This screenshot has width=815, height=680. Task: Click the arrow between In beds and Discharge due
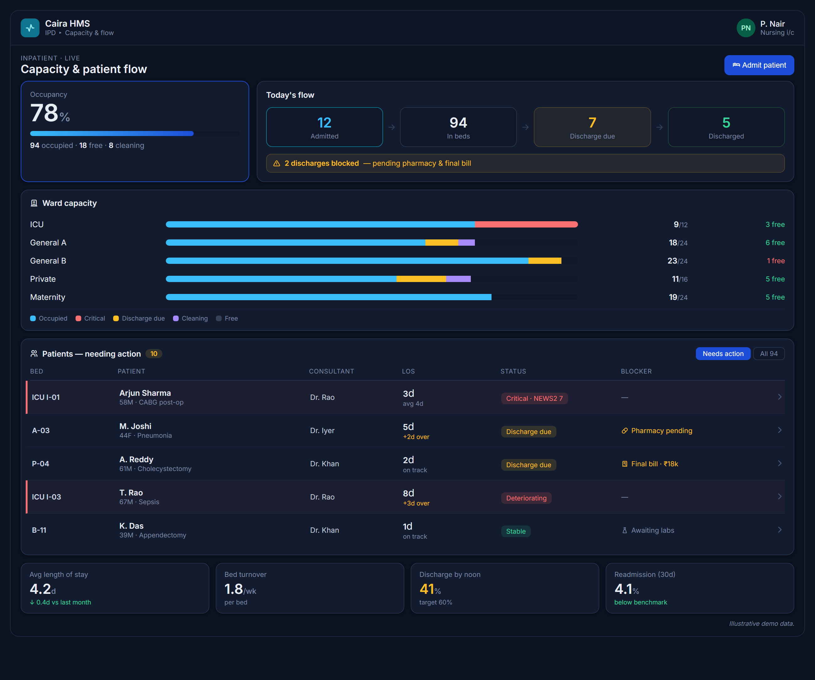525,127
